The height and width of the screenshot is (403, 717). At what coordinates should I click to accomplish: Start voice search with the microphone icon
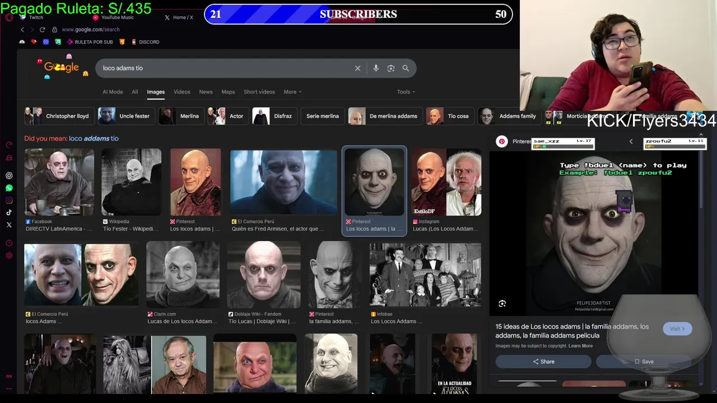(376, 68)
